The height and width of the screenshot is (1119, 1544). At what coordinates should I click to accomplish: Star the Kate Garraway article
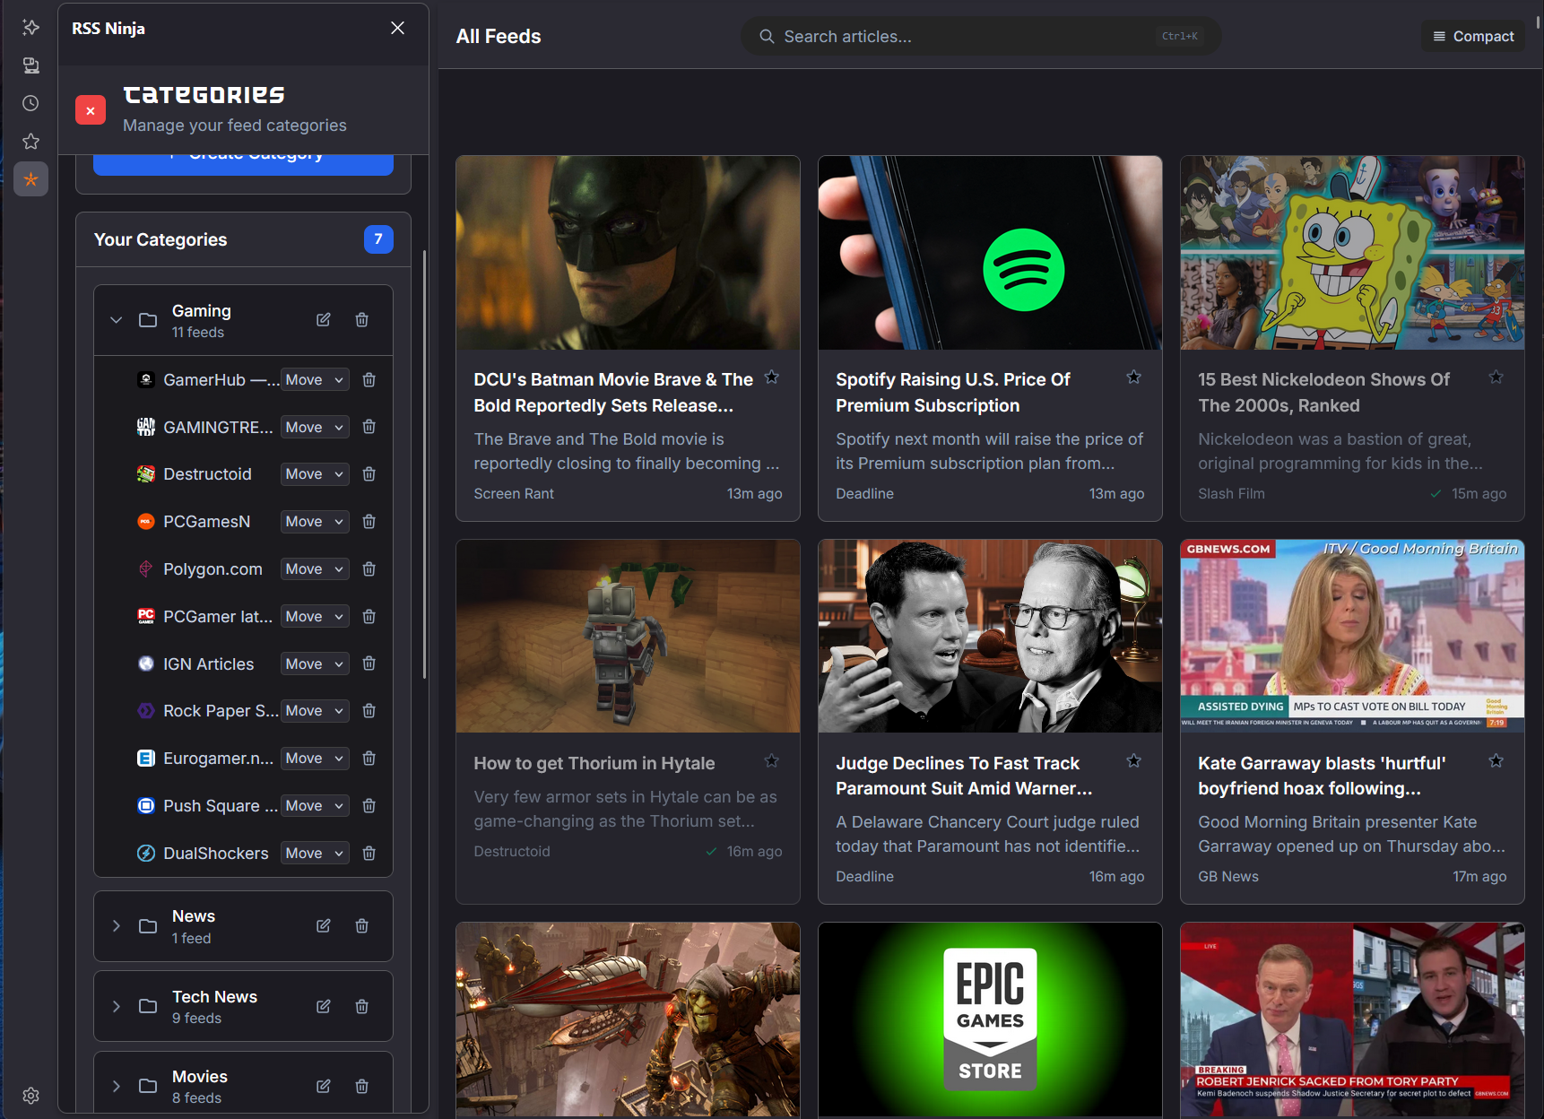pos(1496,759)
